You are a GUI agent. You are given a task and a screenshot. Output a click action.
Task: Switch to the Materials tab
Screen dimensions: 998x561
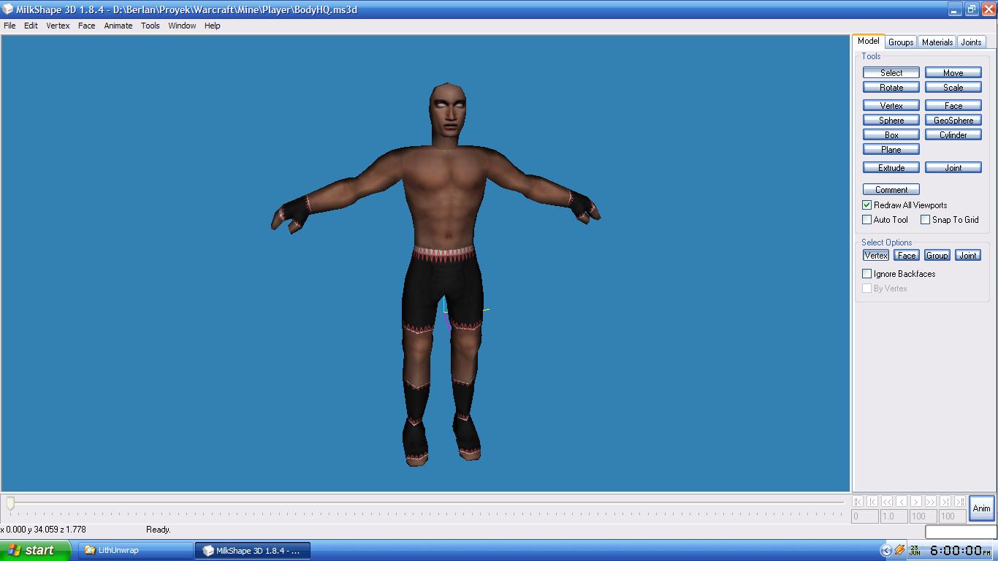tap(937, 42)
